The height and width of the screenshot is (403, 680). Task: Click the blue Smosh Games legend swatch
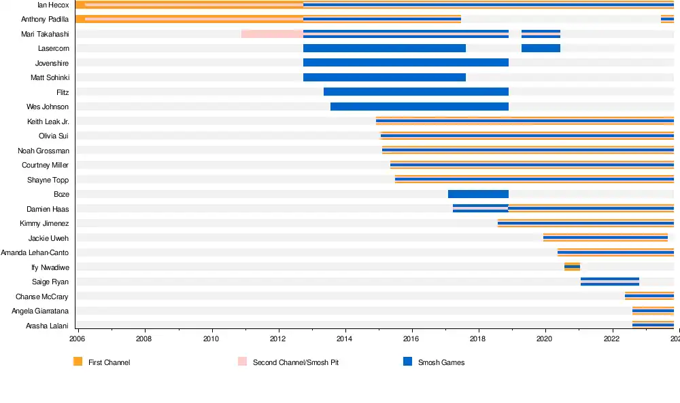click(x=407, y=362)
